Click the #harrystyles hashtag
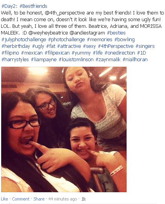 (x=15, y=60)
